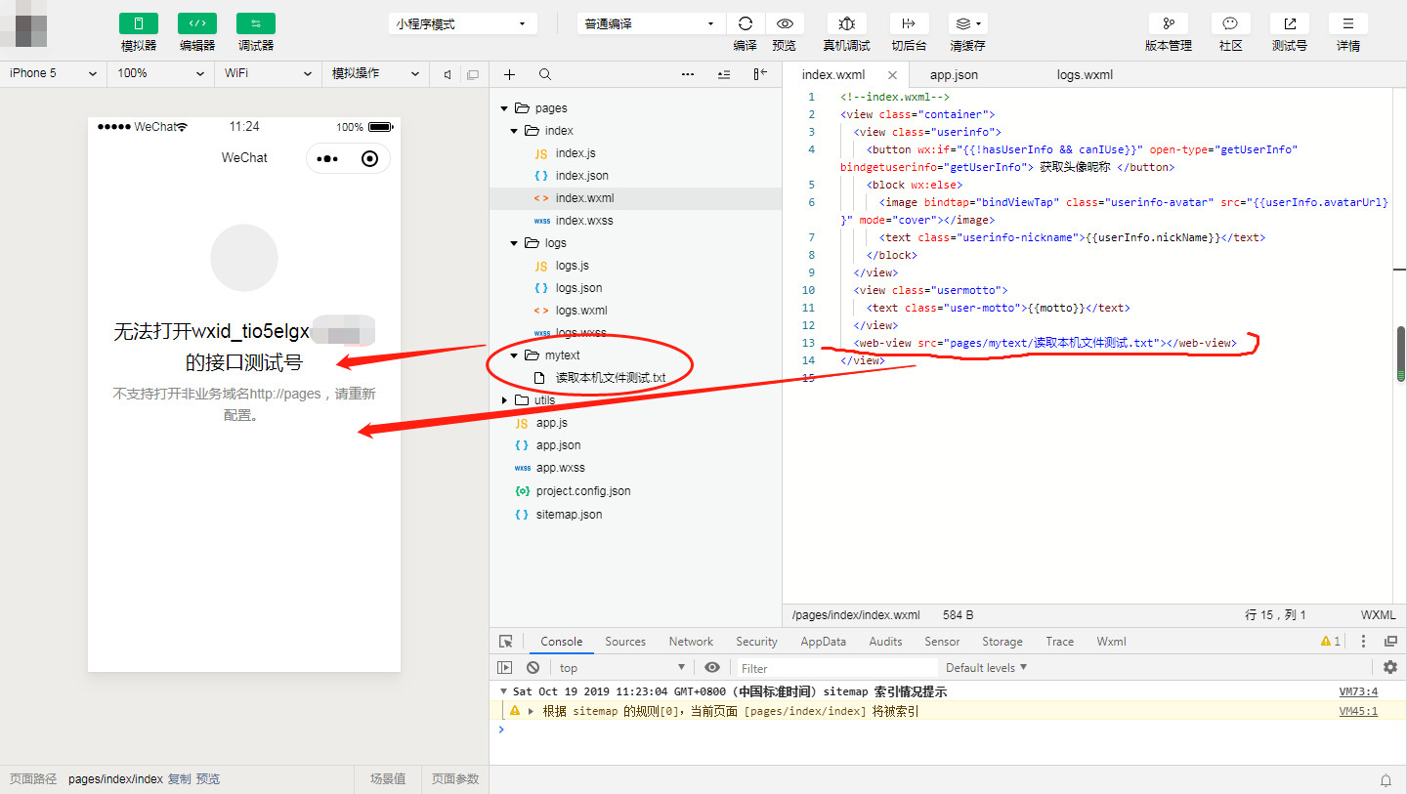Screen dimensions: 1407x794
Task: Collapse the mytext folder
Action: [x=515, y=355]
